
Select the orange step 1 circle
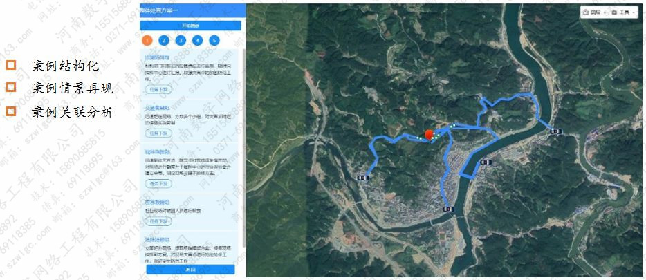[147, 40]
